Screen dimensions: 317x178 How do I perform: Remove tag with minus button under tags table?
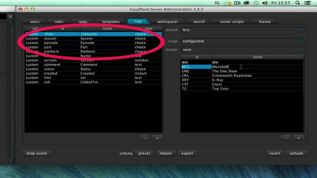coord(145,138)
